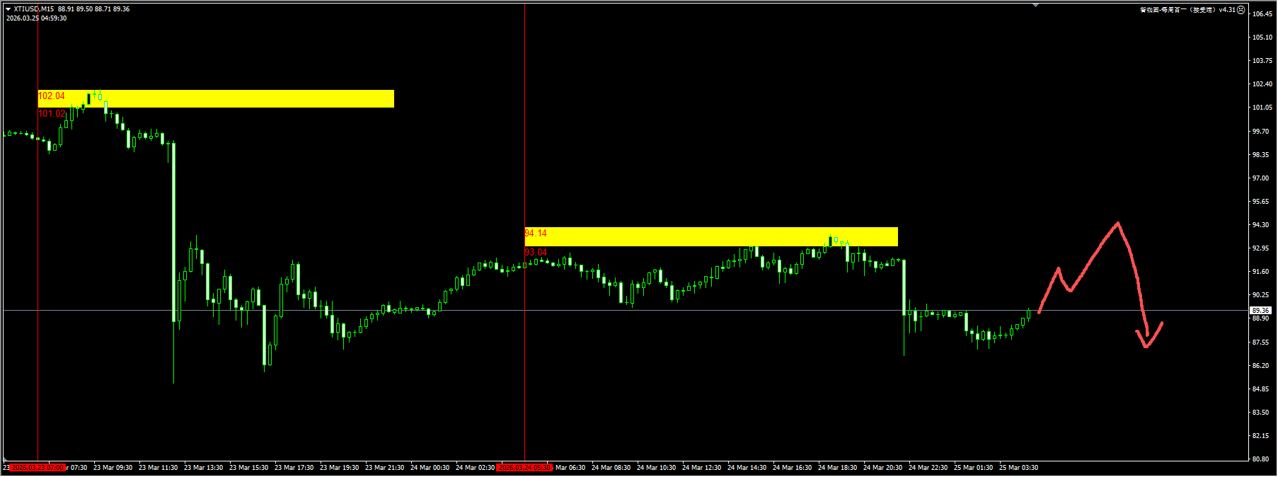Screen dimensions: 1278x477
Task: Click the 2026.03.25 04:59:30 timestamp text
Action: (x=37, y=18)
